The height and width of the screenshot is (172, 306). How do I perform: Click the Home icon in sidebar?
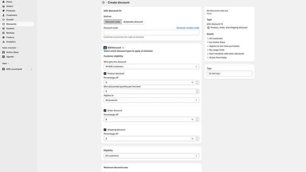3,2
